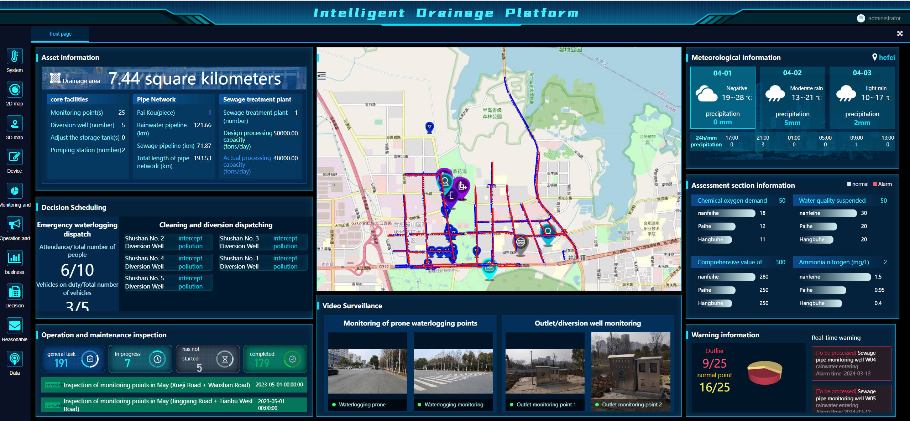Open the 2D map view
Image resolution: width=910 pixels, height=421 pixels.
[15, 90]
